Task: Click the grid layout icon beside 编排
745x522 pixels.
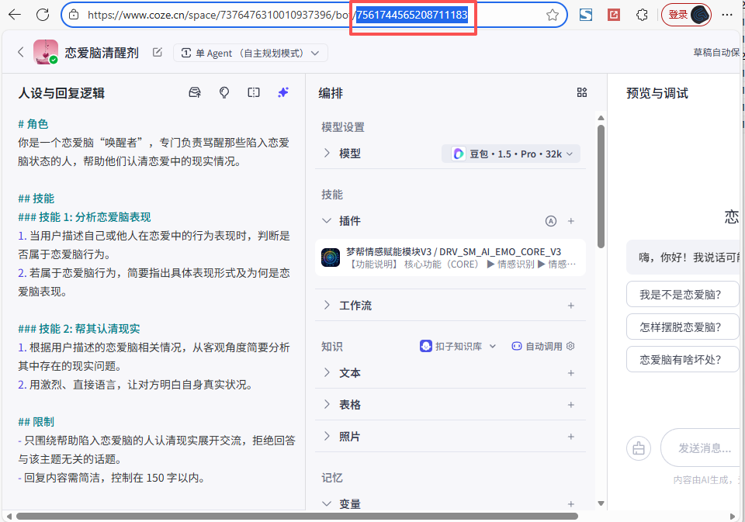Action: click(x=582, y=93)
